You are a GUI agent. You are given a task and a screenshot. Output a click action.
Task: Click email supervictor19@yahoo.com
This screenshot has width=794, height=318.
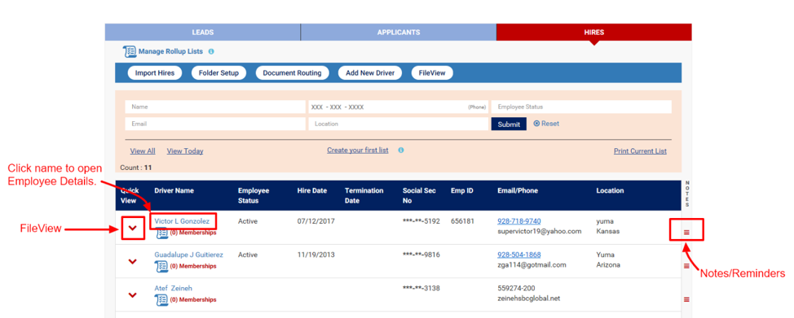[540, 231]
